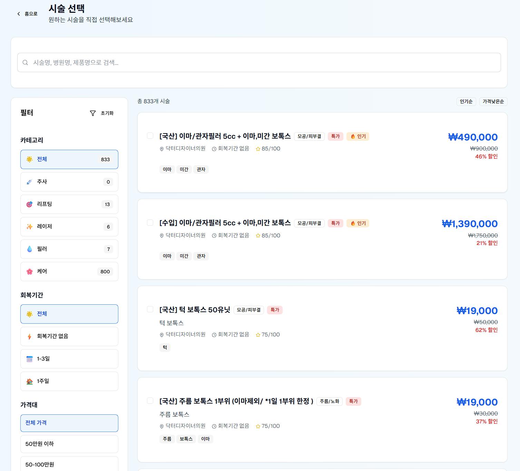
Task: Click star rating icon on 턱 보톡스 card
Action: click(x=258, y=335)
